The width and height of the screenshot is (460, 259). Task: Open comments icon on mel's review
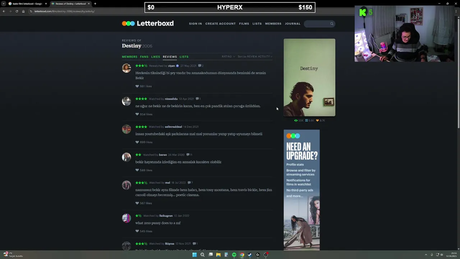click(x=189, y=183)
